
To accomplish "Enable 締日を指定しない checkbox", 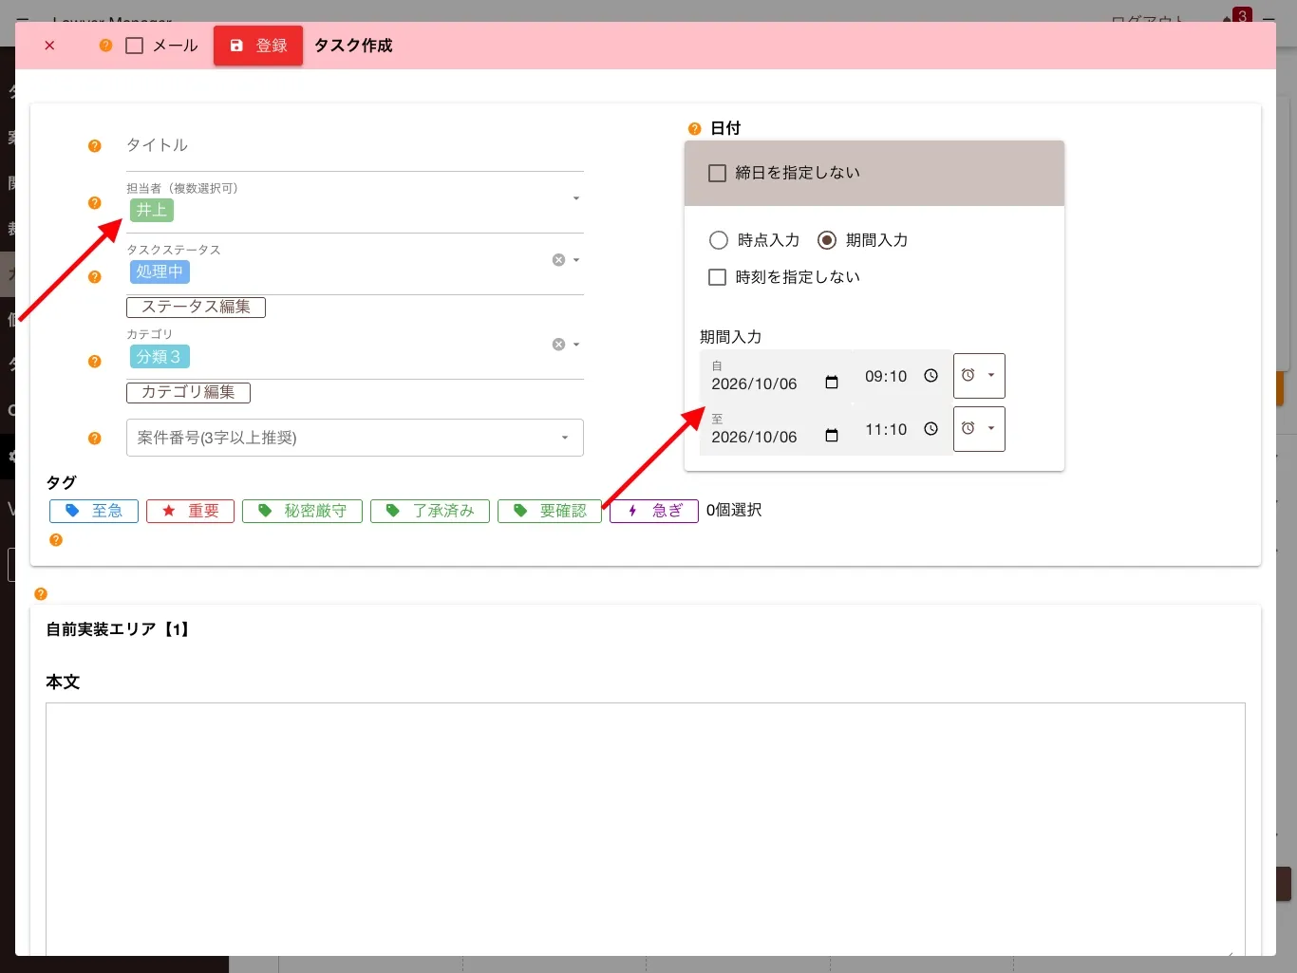I will (718, 173).
